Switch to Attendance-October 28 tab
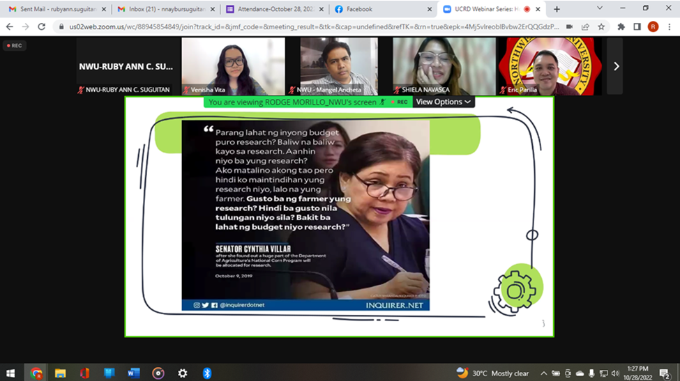The height and width of the screenshot is (381, 680). [x=271, y=9]
